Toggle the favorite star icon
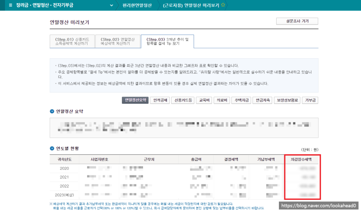 pos(223,5)
